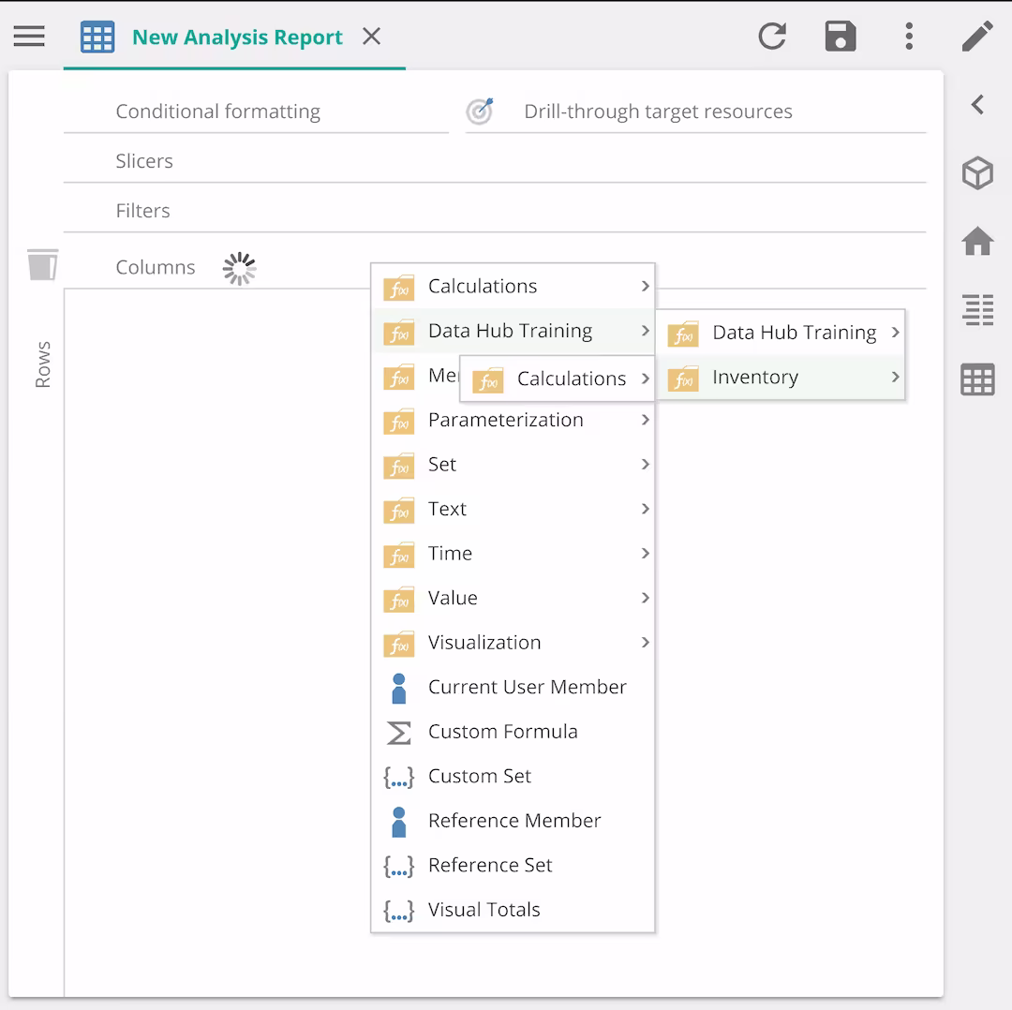The width and height of the screenshot is (1012, 1010).
Task: Select Custom Formula menu entry
Action: (x=502, y=732)
